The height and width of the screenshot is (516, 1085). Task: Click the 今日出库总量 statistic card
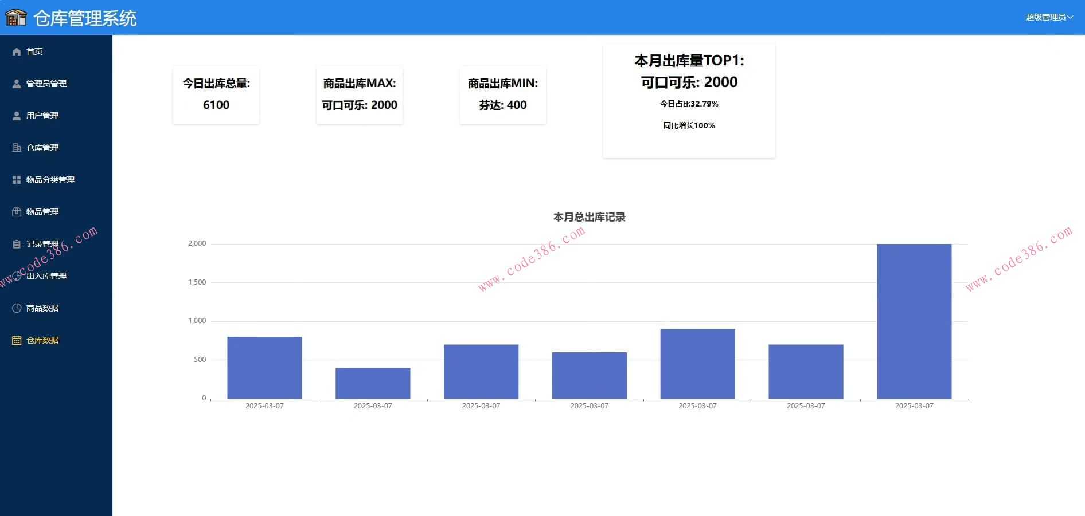[216, 94]
